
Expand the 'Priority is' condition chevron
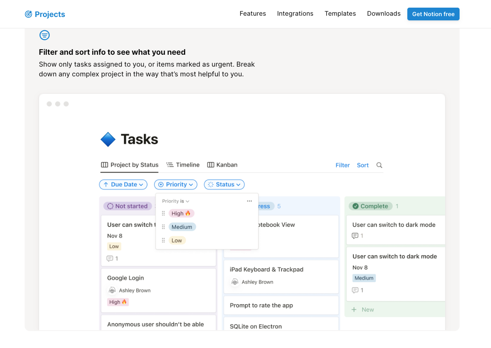click(187, 202)
